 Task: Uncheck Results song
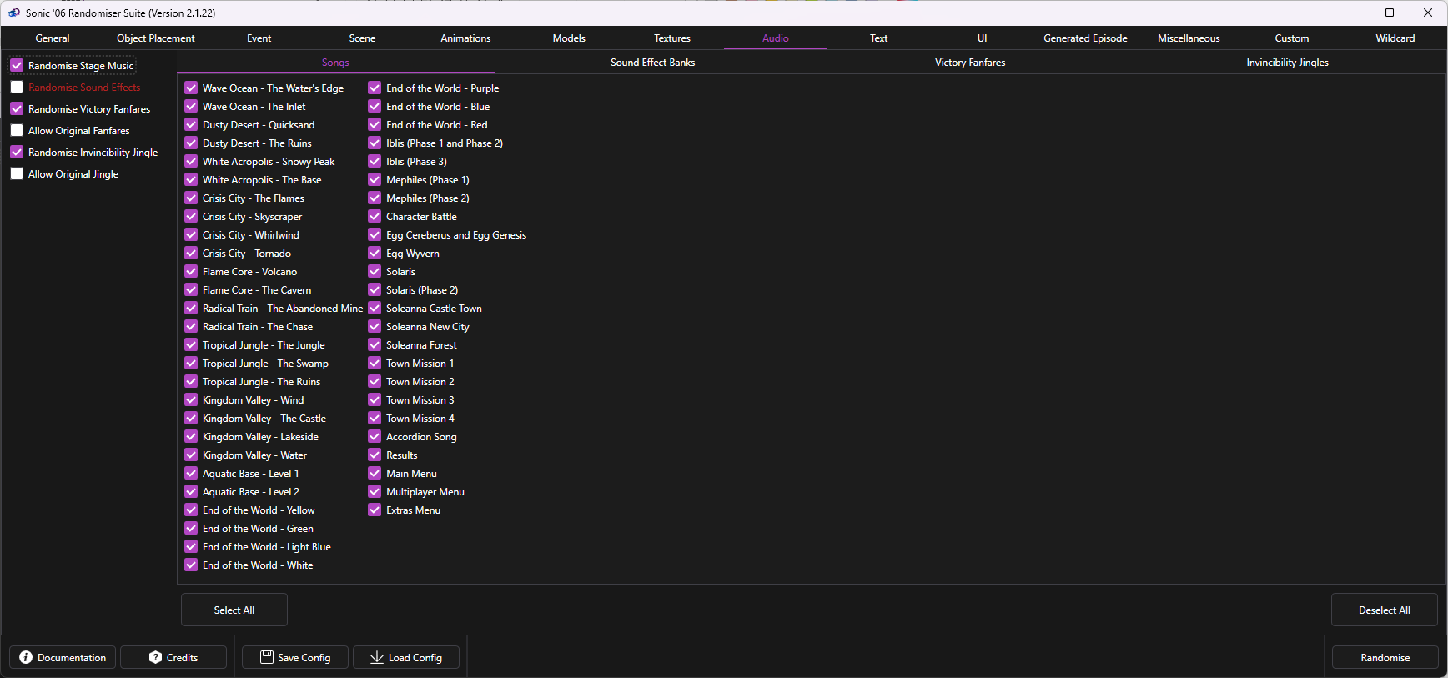click(x=375, y=455)
